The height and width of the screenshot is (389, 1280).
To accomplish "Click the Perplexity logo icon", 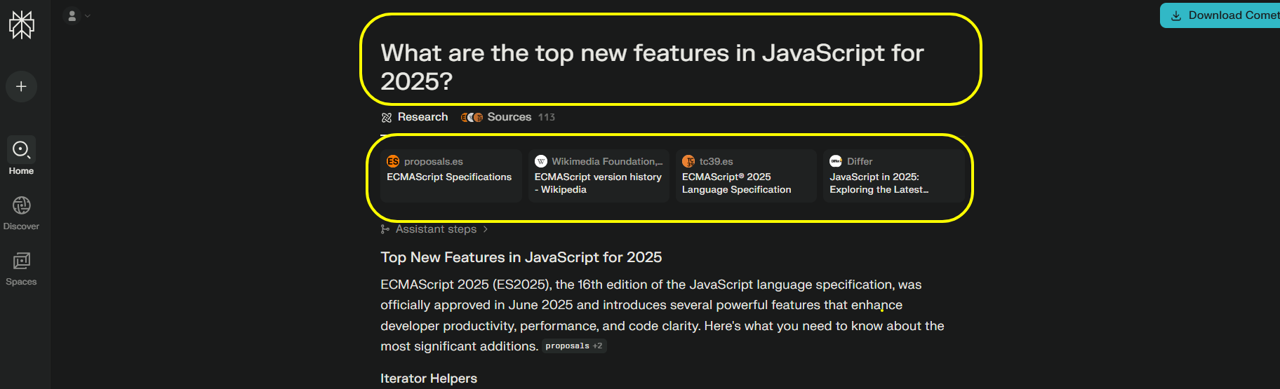I will [x=21, y=25].
